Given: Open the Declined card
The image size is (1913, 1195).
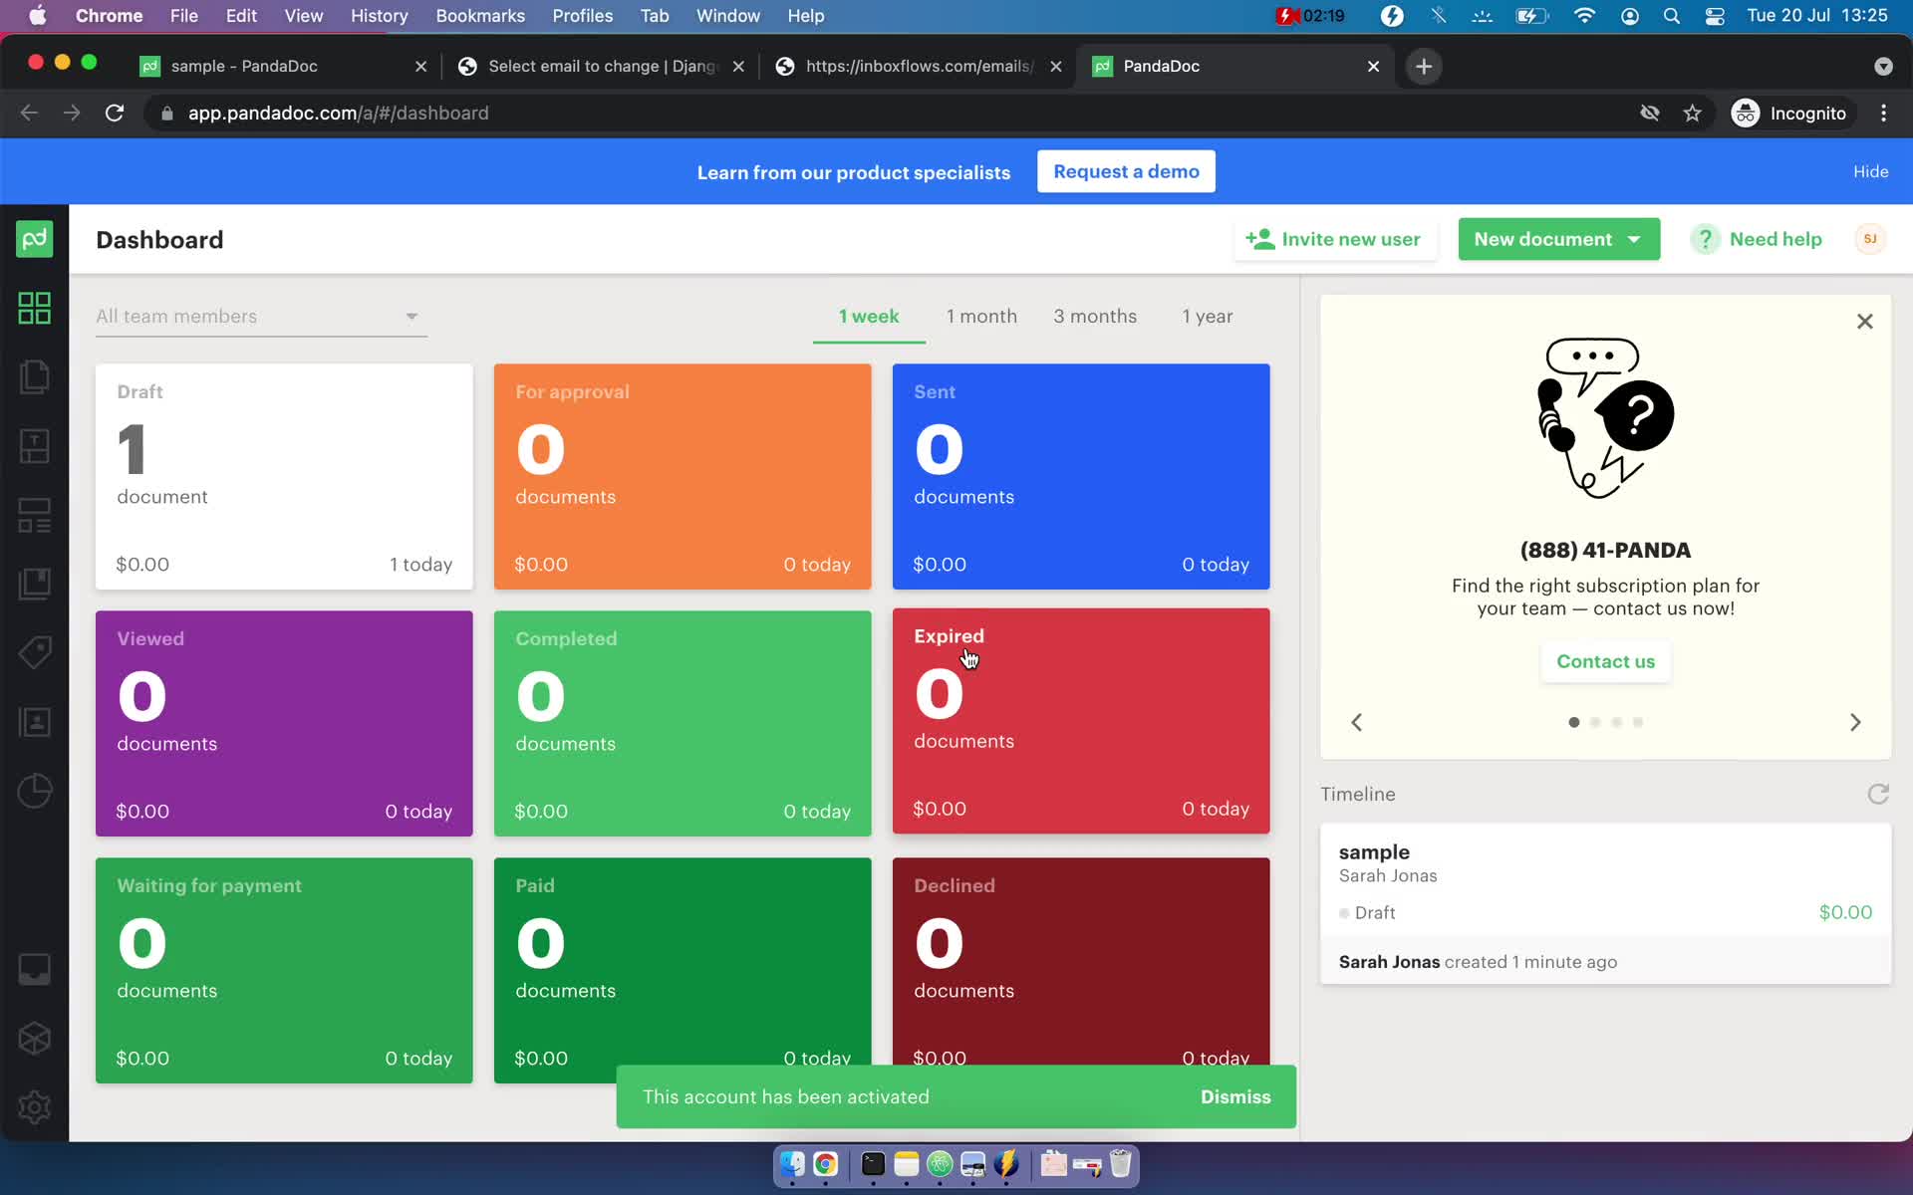Looking at the screenshot, I should point(1081,961).
